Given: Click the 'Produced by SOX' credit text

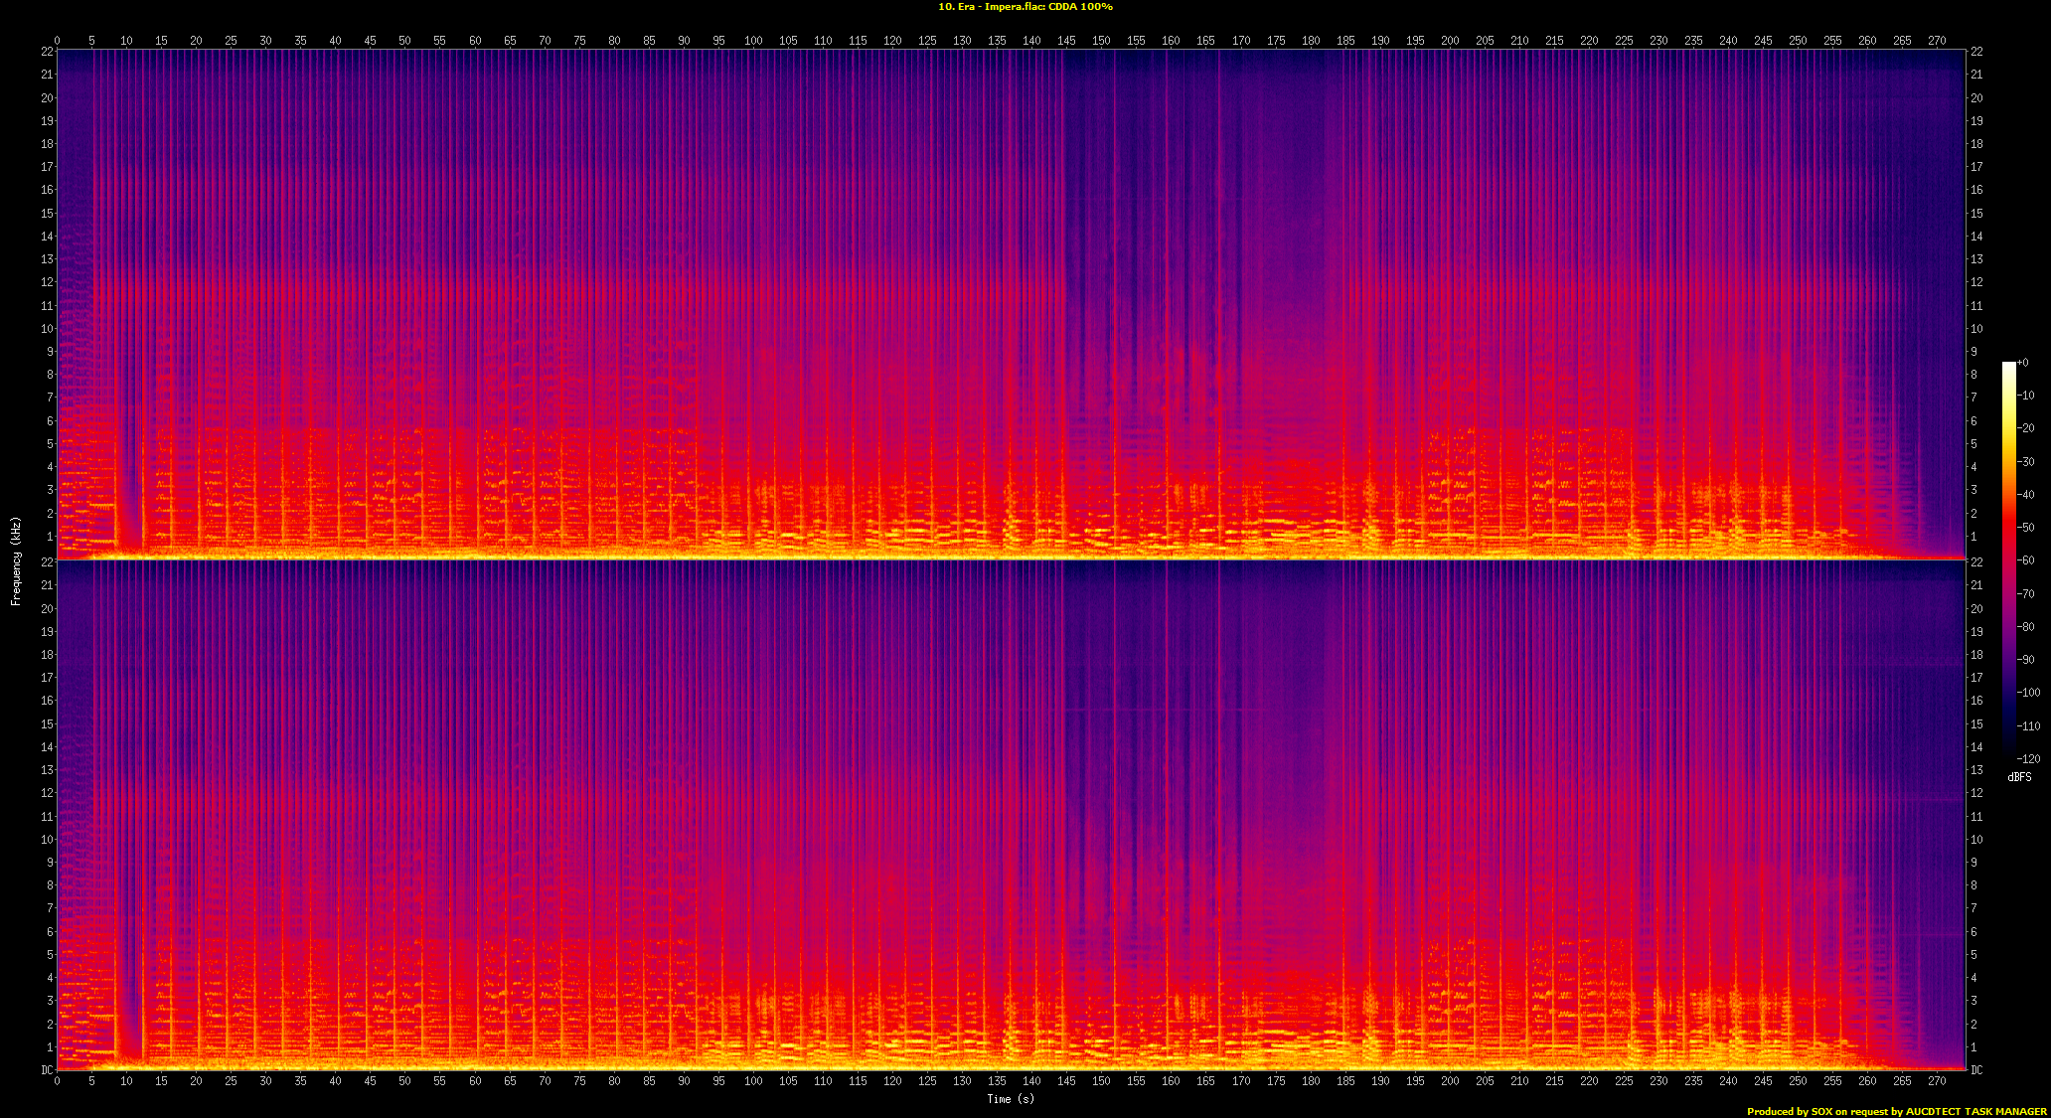Looking at the screenshot, I should (1789, 1112).
